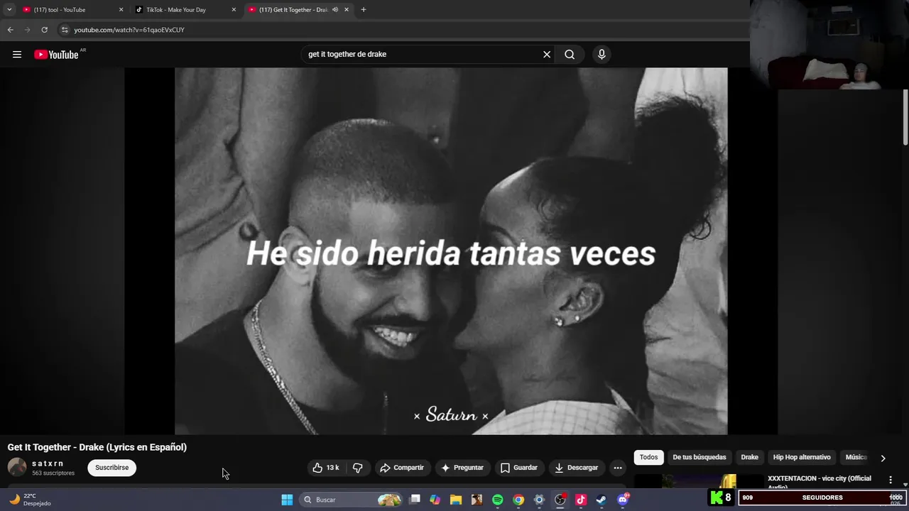Image resolution: width=909 pixels, height=511 pixels.
Task: Dislike the video
Action: point(358,468)
